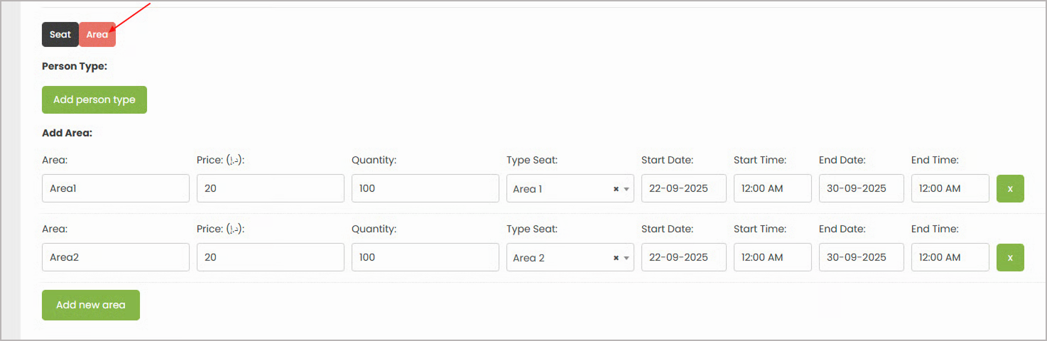Open End Date picker for Area2 row
The width and height of the screenshot is (1047, 341).
(862, 257)
